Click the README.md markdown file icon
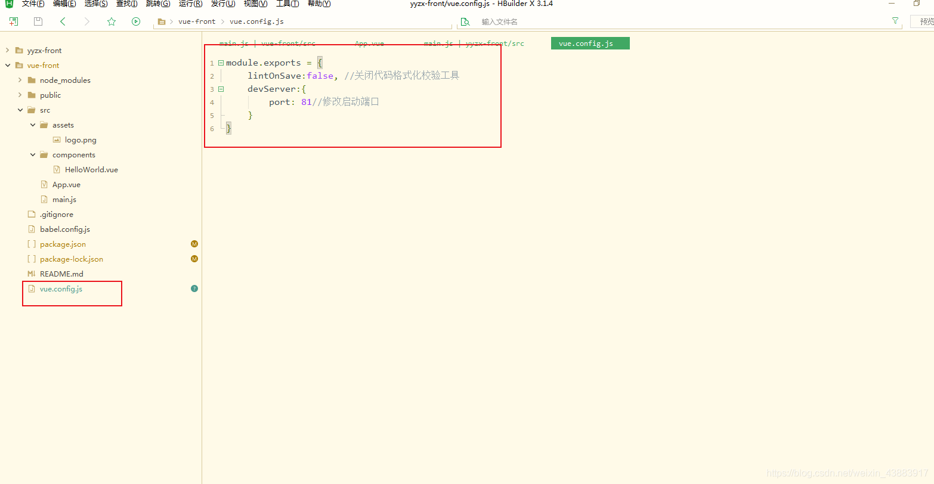This screenshot has width=934, height=484. [x=32, y=274]
